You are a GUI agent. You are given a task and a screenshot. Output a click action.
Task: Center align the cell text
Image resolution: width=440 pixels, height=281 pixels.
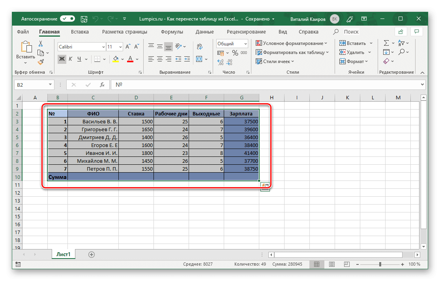(x=159, y=59)
